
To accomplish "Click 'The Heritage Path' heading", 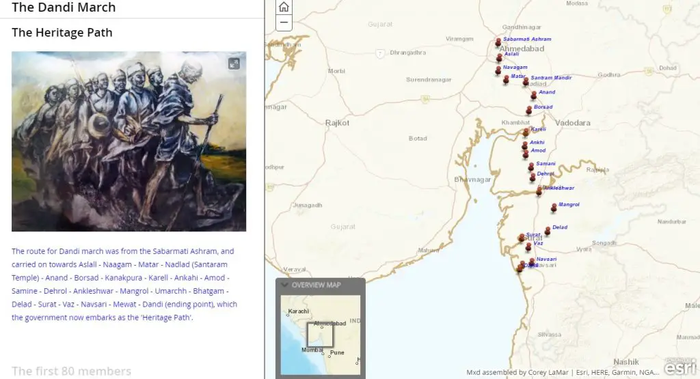I will click(62, 33).
